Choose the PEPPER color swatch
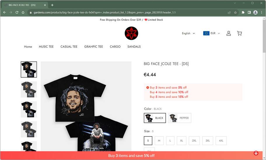This screenshot has height=160, width=266. click(180, 118)
